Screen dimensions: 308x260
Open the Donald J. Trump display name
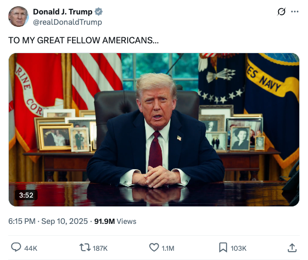point(63,12)
